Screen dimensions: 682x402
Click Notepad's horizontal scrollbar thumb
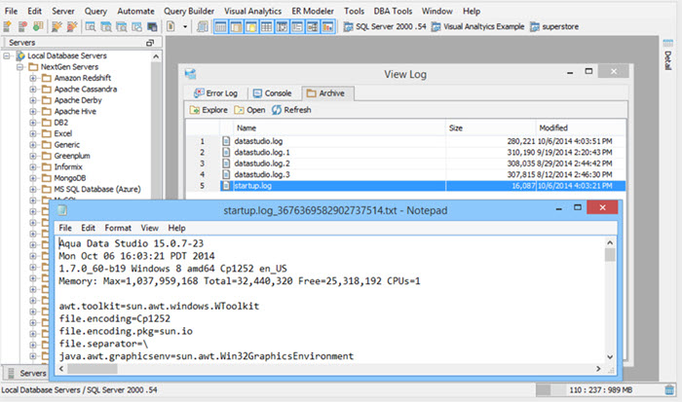point(93,369)
